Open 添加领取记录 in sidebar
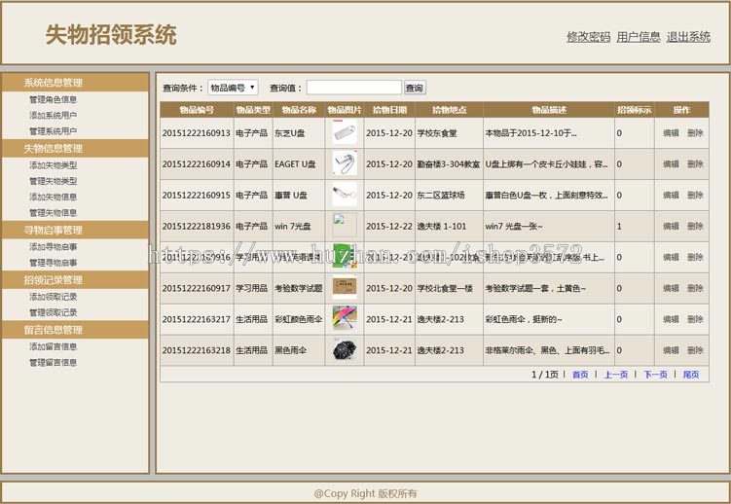Screen dimensions: 731x504 tap(54, 296)
